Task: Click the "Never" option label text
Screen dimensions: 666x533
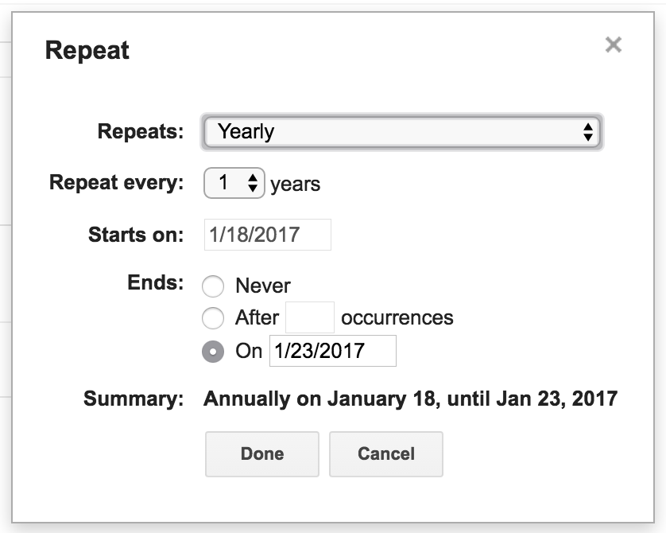Action: click(x=263, y=286)
